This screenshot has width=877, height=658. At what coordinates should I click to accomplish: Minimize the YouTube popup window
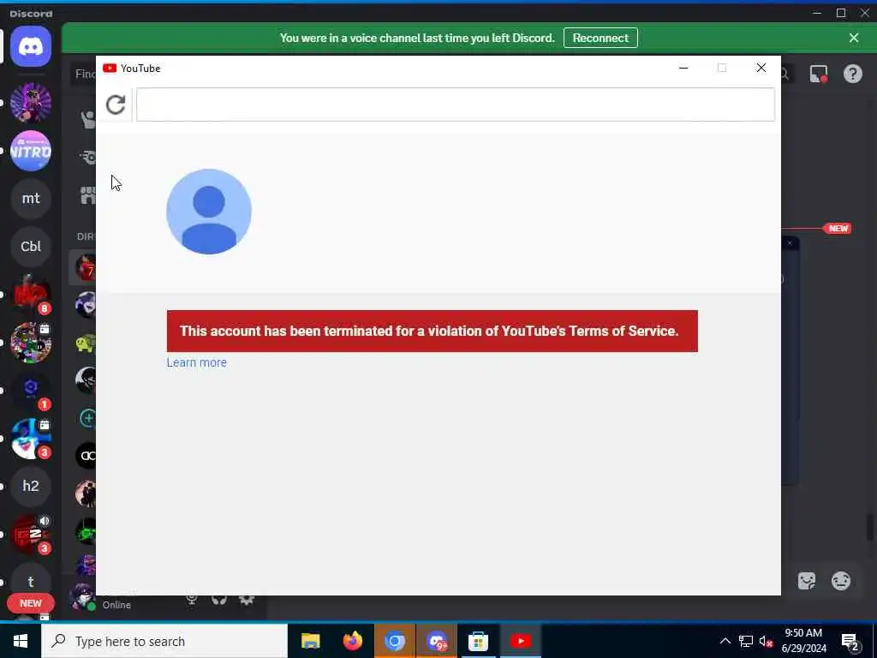click(x=683, y=68)
